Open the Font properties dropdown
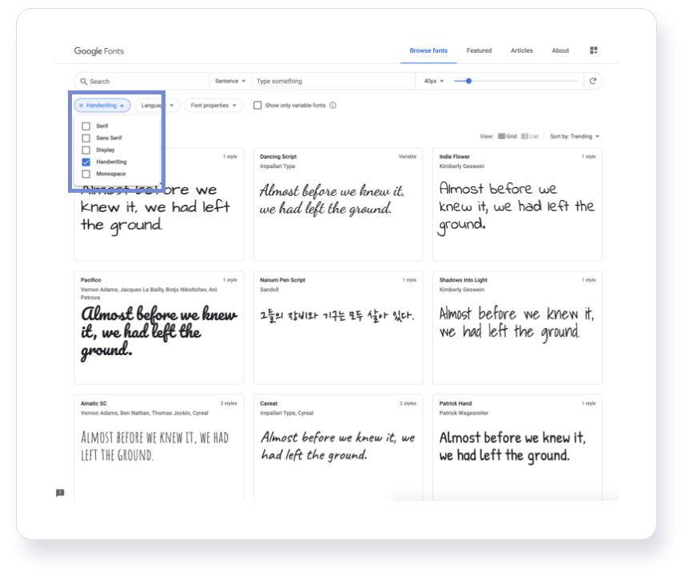Image resolution: width=689 pixels, height=580 pixels. [213, 106]
